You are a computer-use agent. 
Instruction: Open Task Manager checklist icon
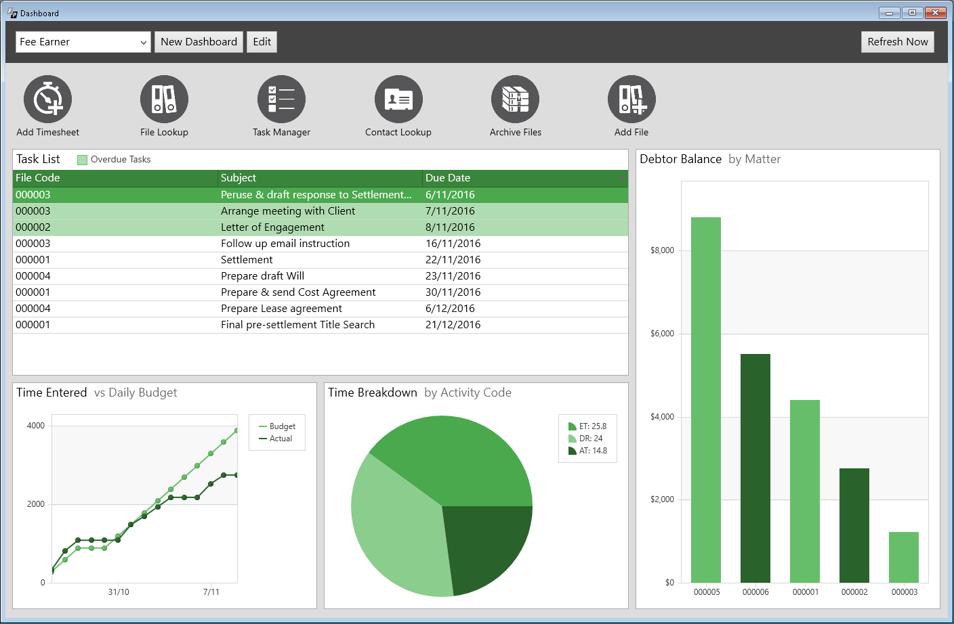(x=281, y=99)
